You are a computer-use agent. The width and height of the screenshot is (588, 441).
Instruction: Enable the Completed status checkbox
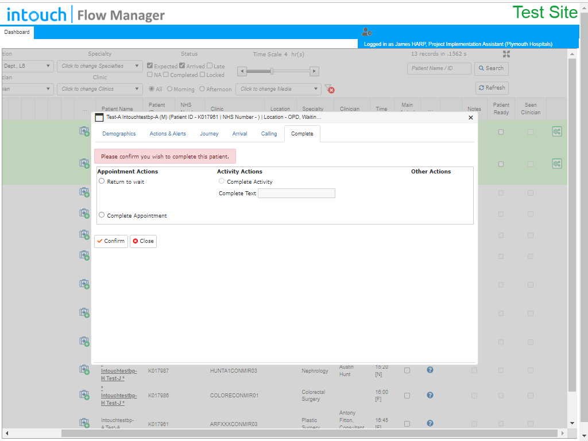click(166, 75)
